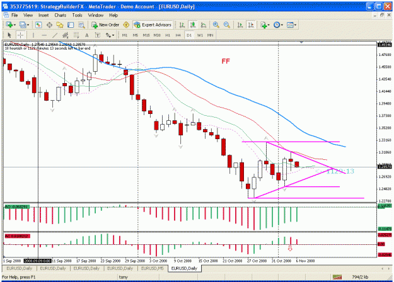Open the Charts menu

click(61, 15)
